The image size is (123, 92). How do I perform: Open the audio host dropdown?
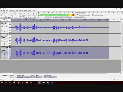(48, 17)
